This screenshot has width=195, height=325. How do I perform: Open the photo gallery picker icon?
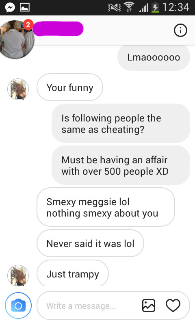[x=149, y=305]
